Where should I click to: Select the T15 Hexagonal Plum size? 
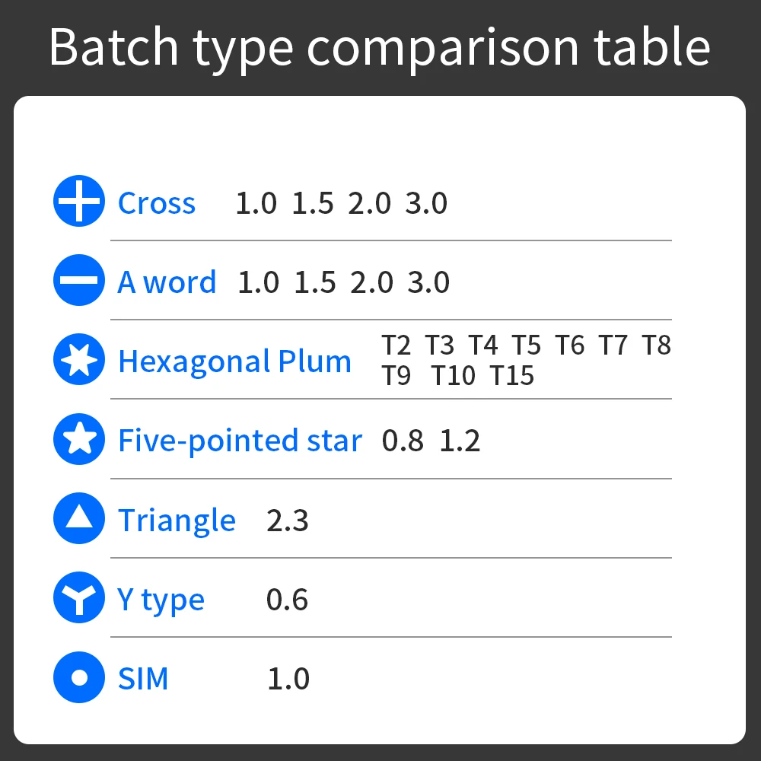pos(512,376)
